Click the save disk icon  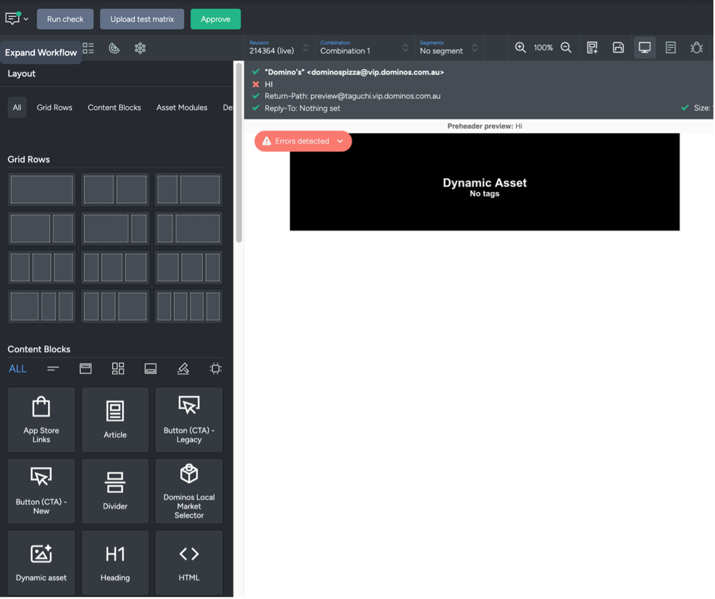pyautogui.click(x=618, y=48)
